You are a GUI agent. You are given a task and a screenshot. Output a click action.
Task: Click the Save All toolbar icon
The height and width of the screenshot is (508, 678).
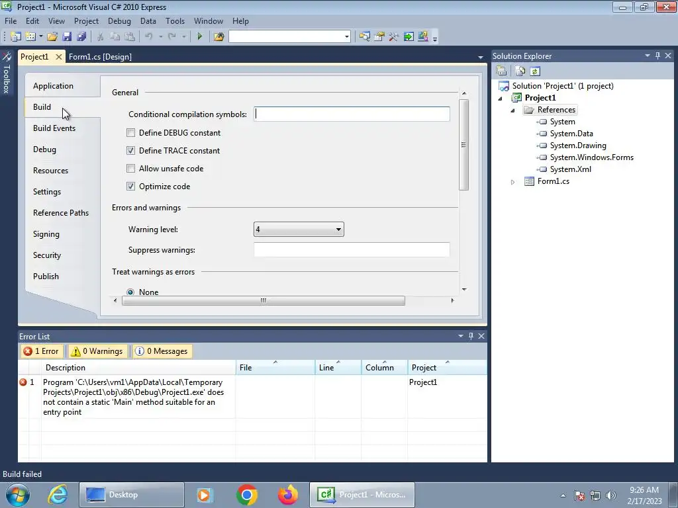81,37
